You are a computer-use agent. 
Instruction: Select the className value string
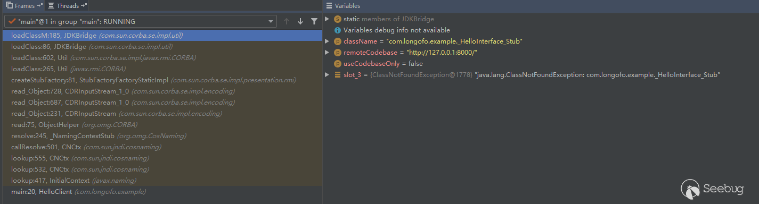click(454, 41)
